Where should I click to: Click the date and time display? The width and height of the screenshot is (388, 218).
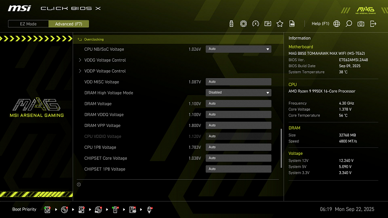pos(347,209)
